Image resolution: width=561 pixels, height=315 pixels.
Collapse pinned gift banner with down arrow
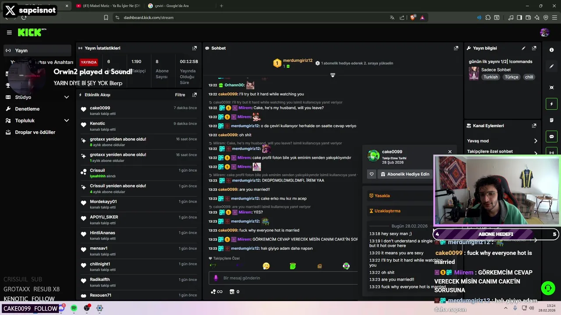(x=333, y=75)
